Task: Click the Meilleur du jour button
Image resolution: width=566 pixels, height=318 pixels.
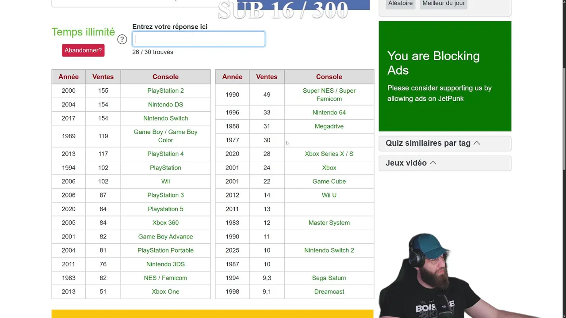Action: tap(444, 4)
